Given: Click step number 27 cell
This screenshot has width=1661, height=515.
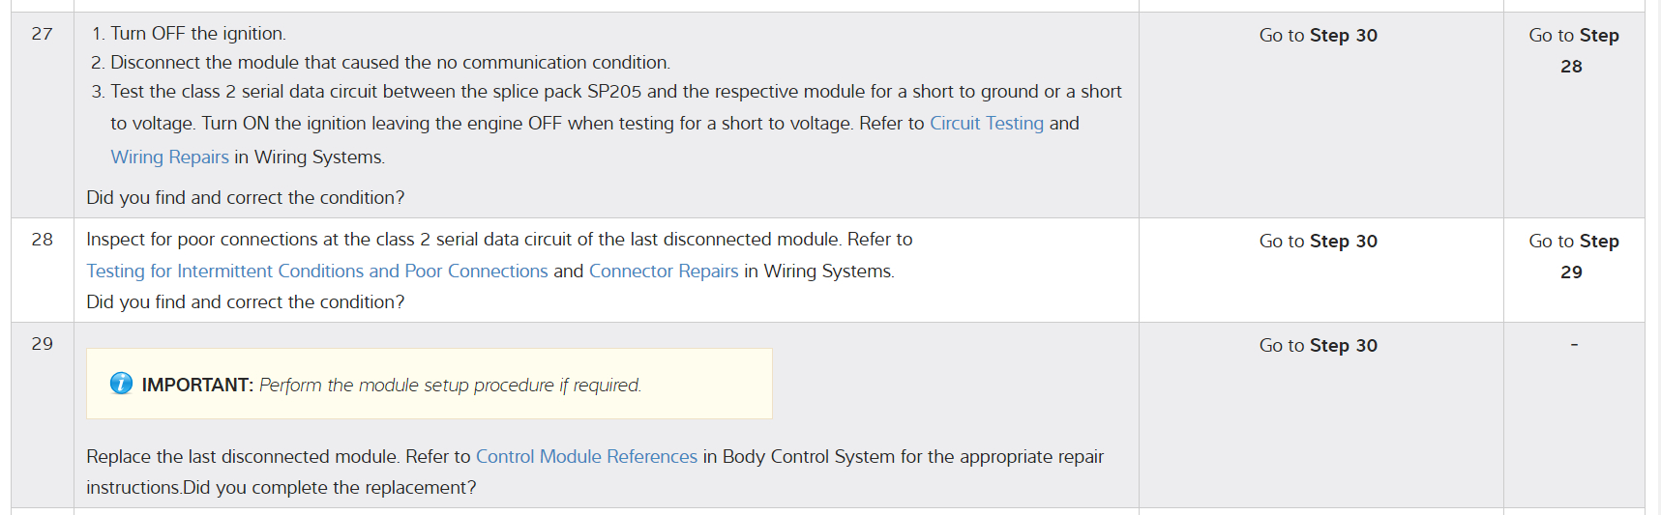Looking at the screenshot, I should click(x=42, y=34).
